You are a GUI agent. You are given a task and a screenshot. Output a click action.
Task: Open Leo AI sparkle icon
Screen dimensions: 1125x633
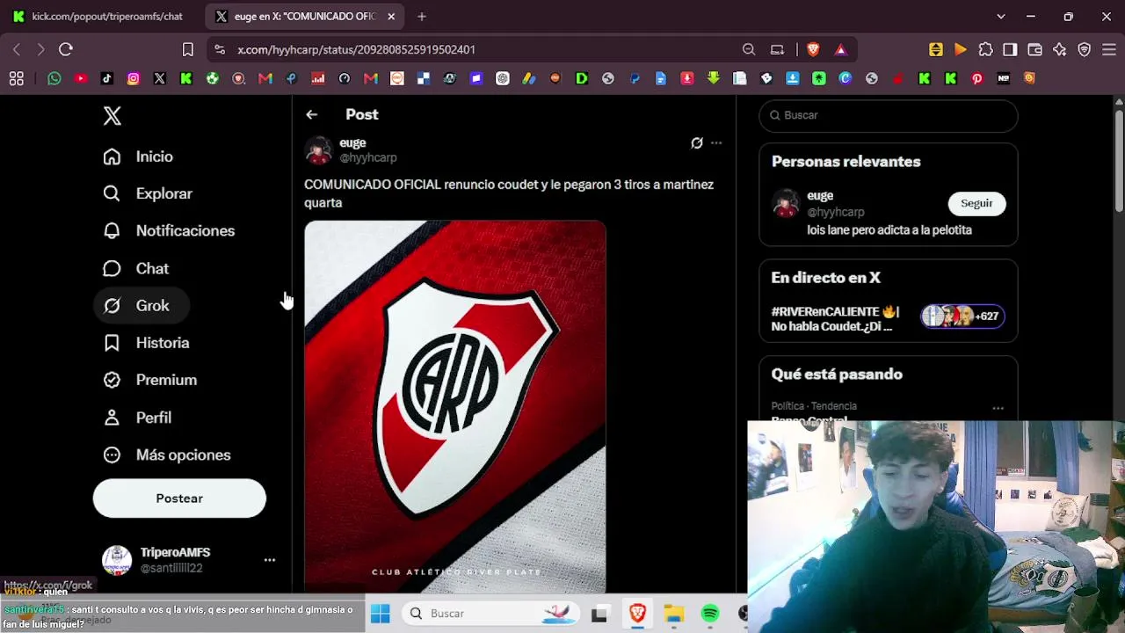(1060, 49)
